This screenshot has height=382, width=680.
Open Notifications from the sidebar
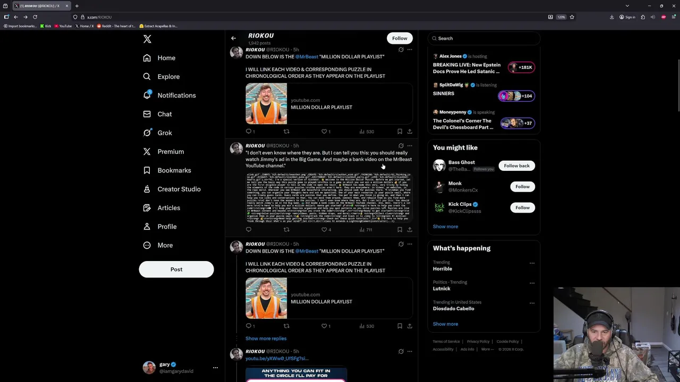coord(169,95)
